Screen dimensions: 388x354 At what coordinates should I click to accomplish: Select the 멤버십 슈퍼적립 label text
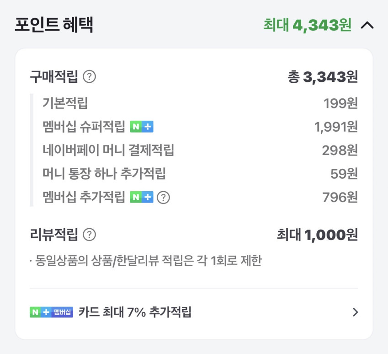pyautogui.click(x=84, y=127)
